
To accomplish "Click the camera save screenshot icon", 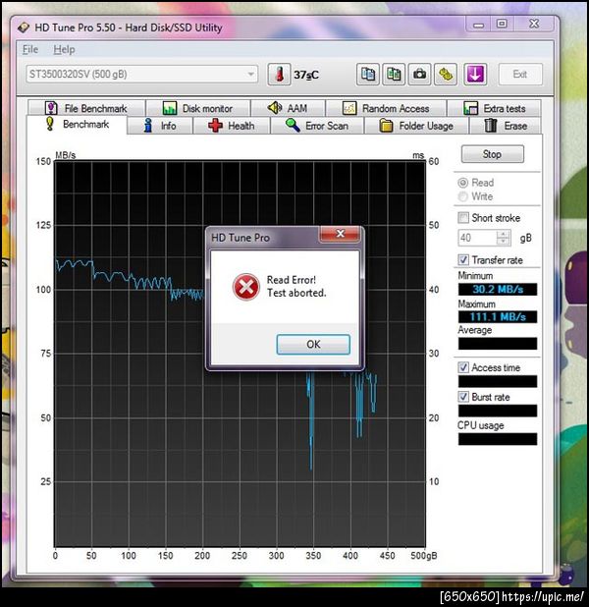I will pos(419,74).
